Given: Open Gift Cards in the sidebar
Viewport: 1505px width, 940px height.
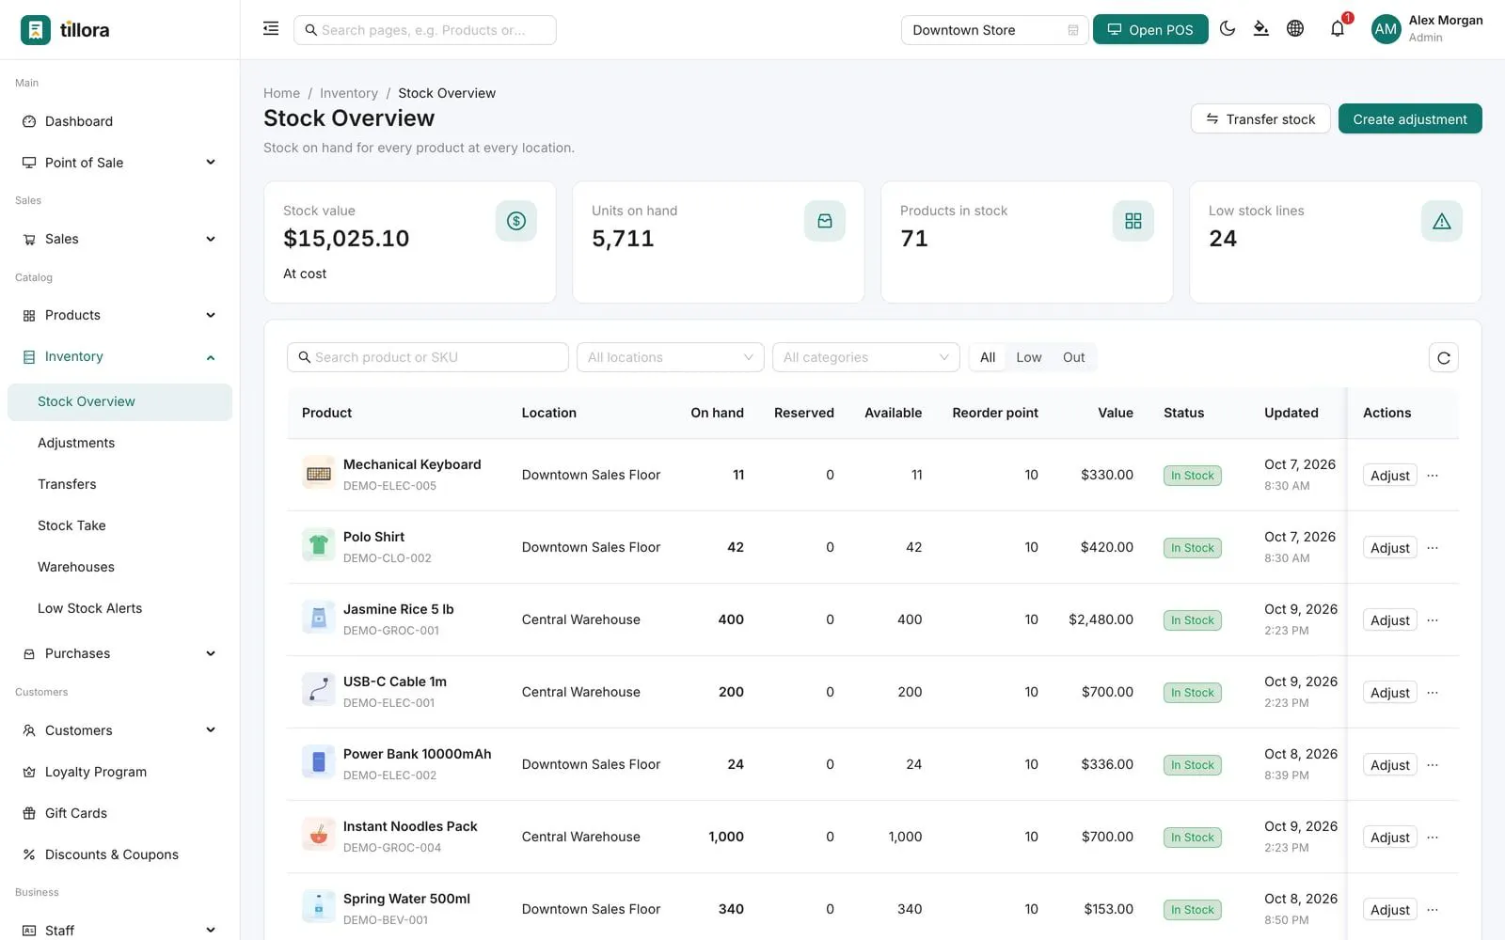Looking at the screenshot, I should pos(119,813).
